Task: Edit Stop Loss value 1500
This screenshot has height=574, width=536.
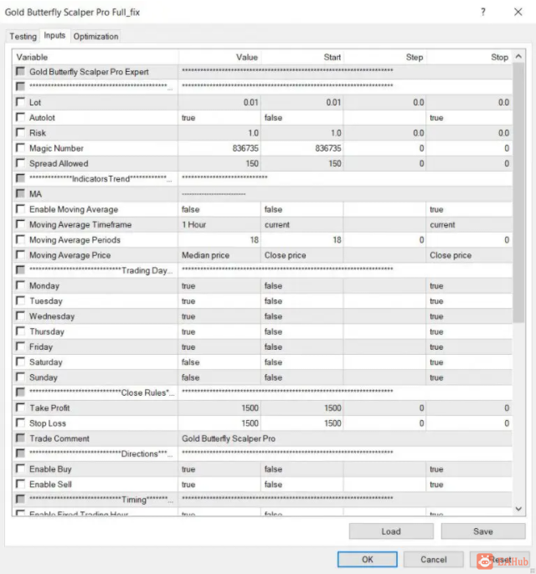Action: tap(219, 423)
